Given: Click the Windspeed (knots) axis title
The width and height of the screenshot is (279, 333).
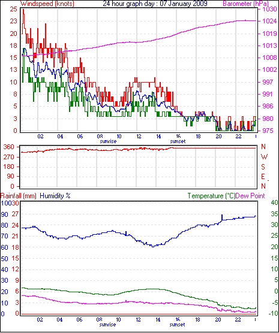Looking at the screenshot, I should click(x=47, y=4).
